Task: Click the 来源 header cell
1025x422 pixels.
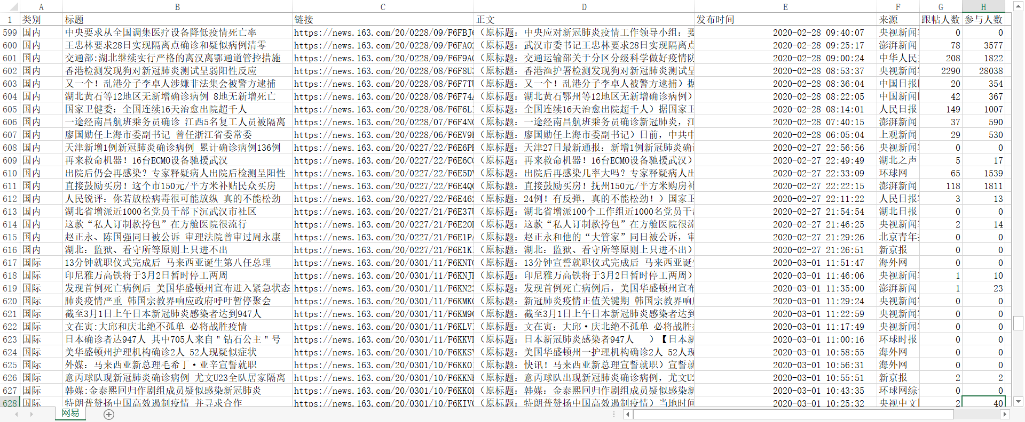Action: 898,20
